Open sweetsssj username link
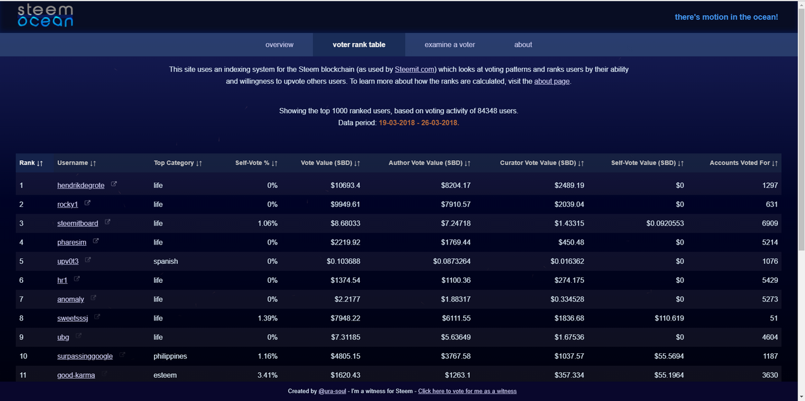The image size is (805, 401). click(72, 318)
